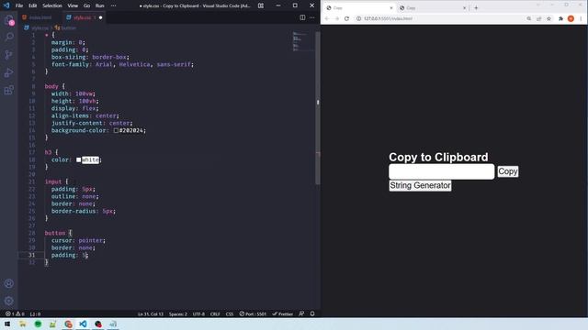This screenshot has width=588, height=330.
Task: Open the Go menu
Action: (86, 5)
